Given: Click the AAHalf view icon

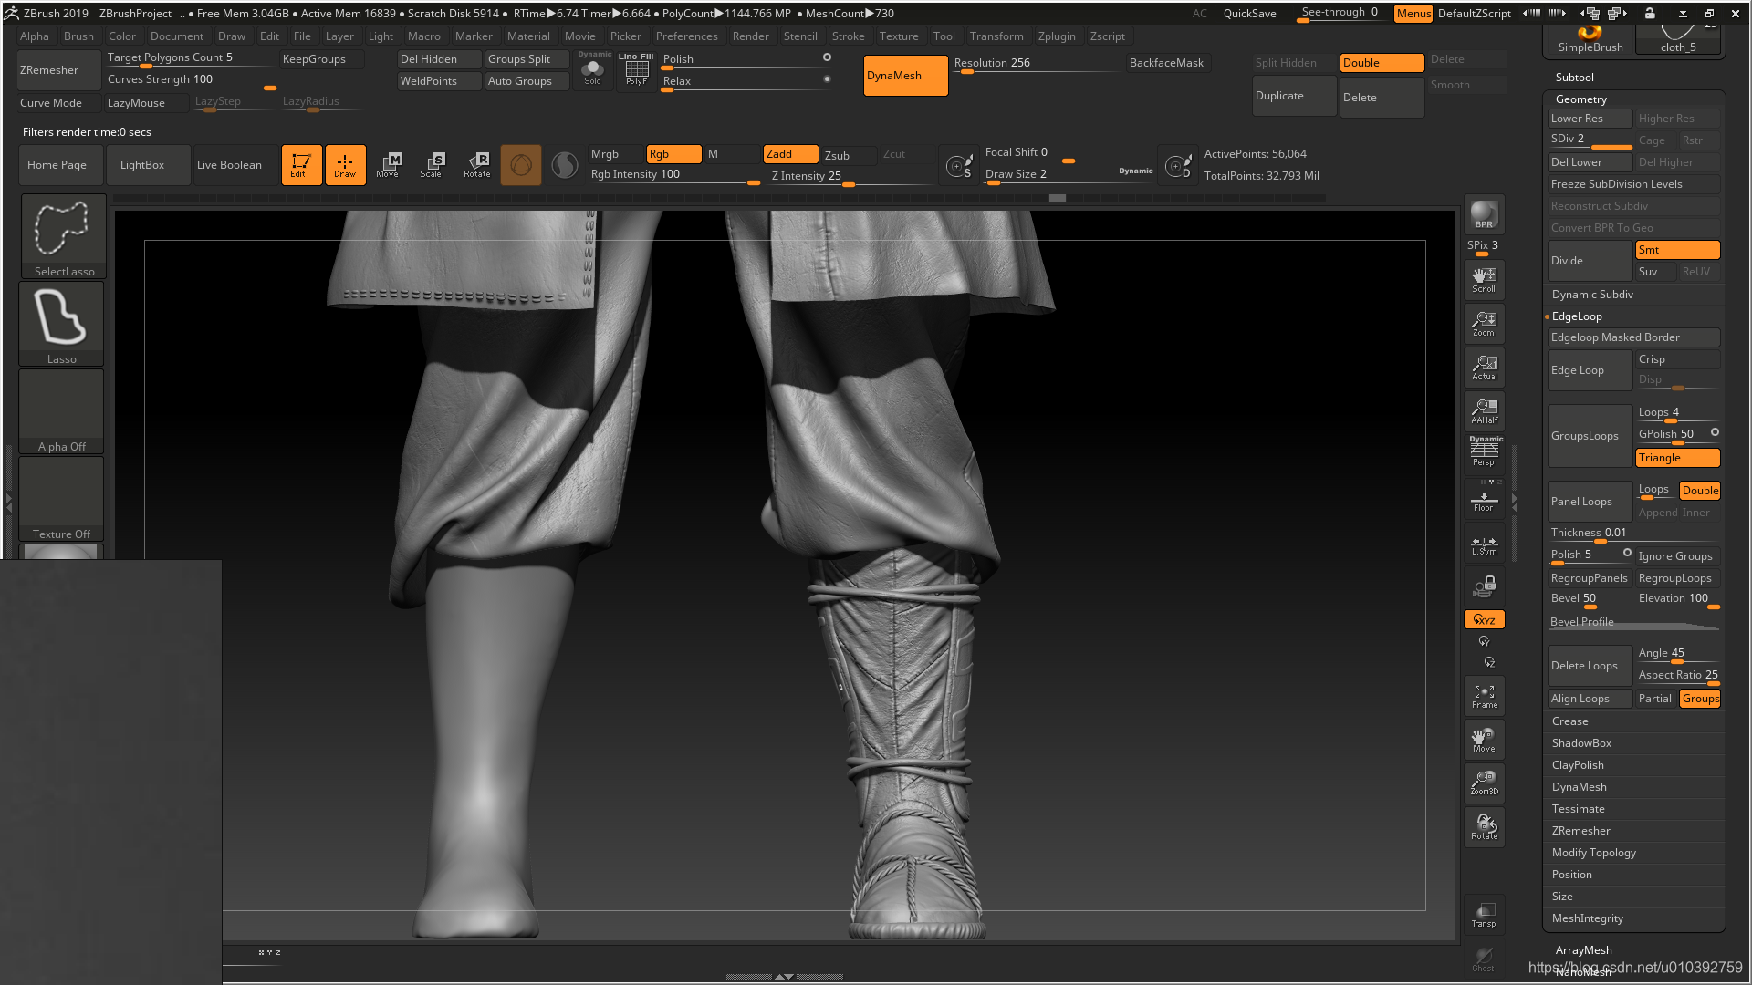Looking at the screenshot, I should tap(1484, 411).
